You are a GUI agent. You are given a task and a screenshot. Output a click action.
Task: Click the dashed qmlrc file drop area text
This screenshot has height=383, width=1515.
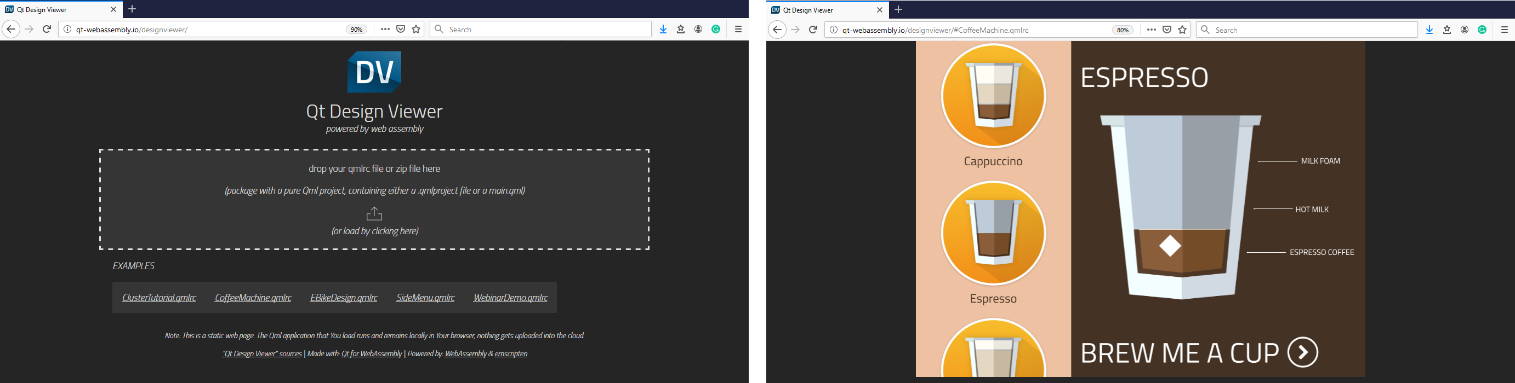coord(374,169)
